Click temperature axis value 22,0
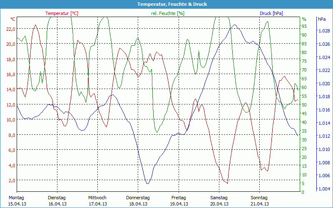This screenshot has height=208, width=333. (11, 29)
